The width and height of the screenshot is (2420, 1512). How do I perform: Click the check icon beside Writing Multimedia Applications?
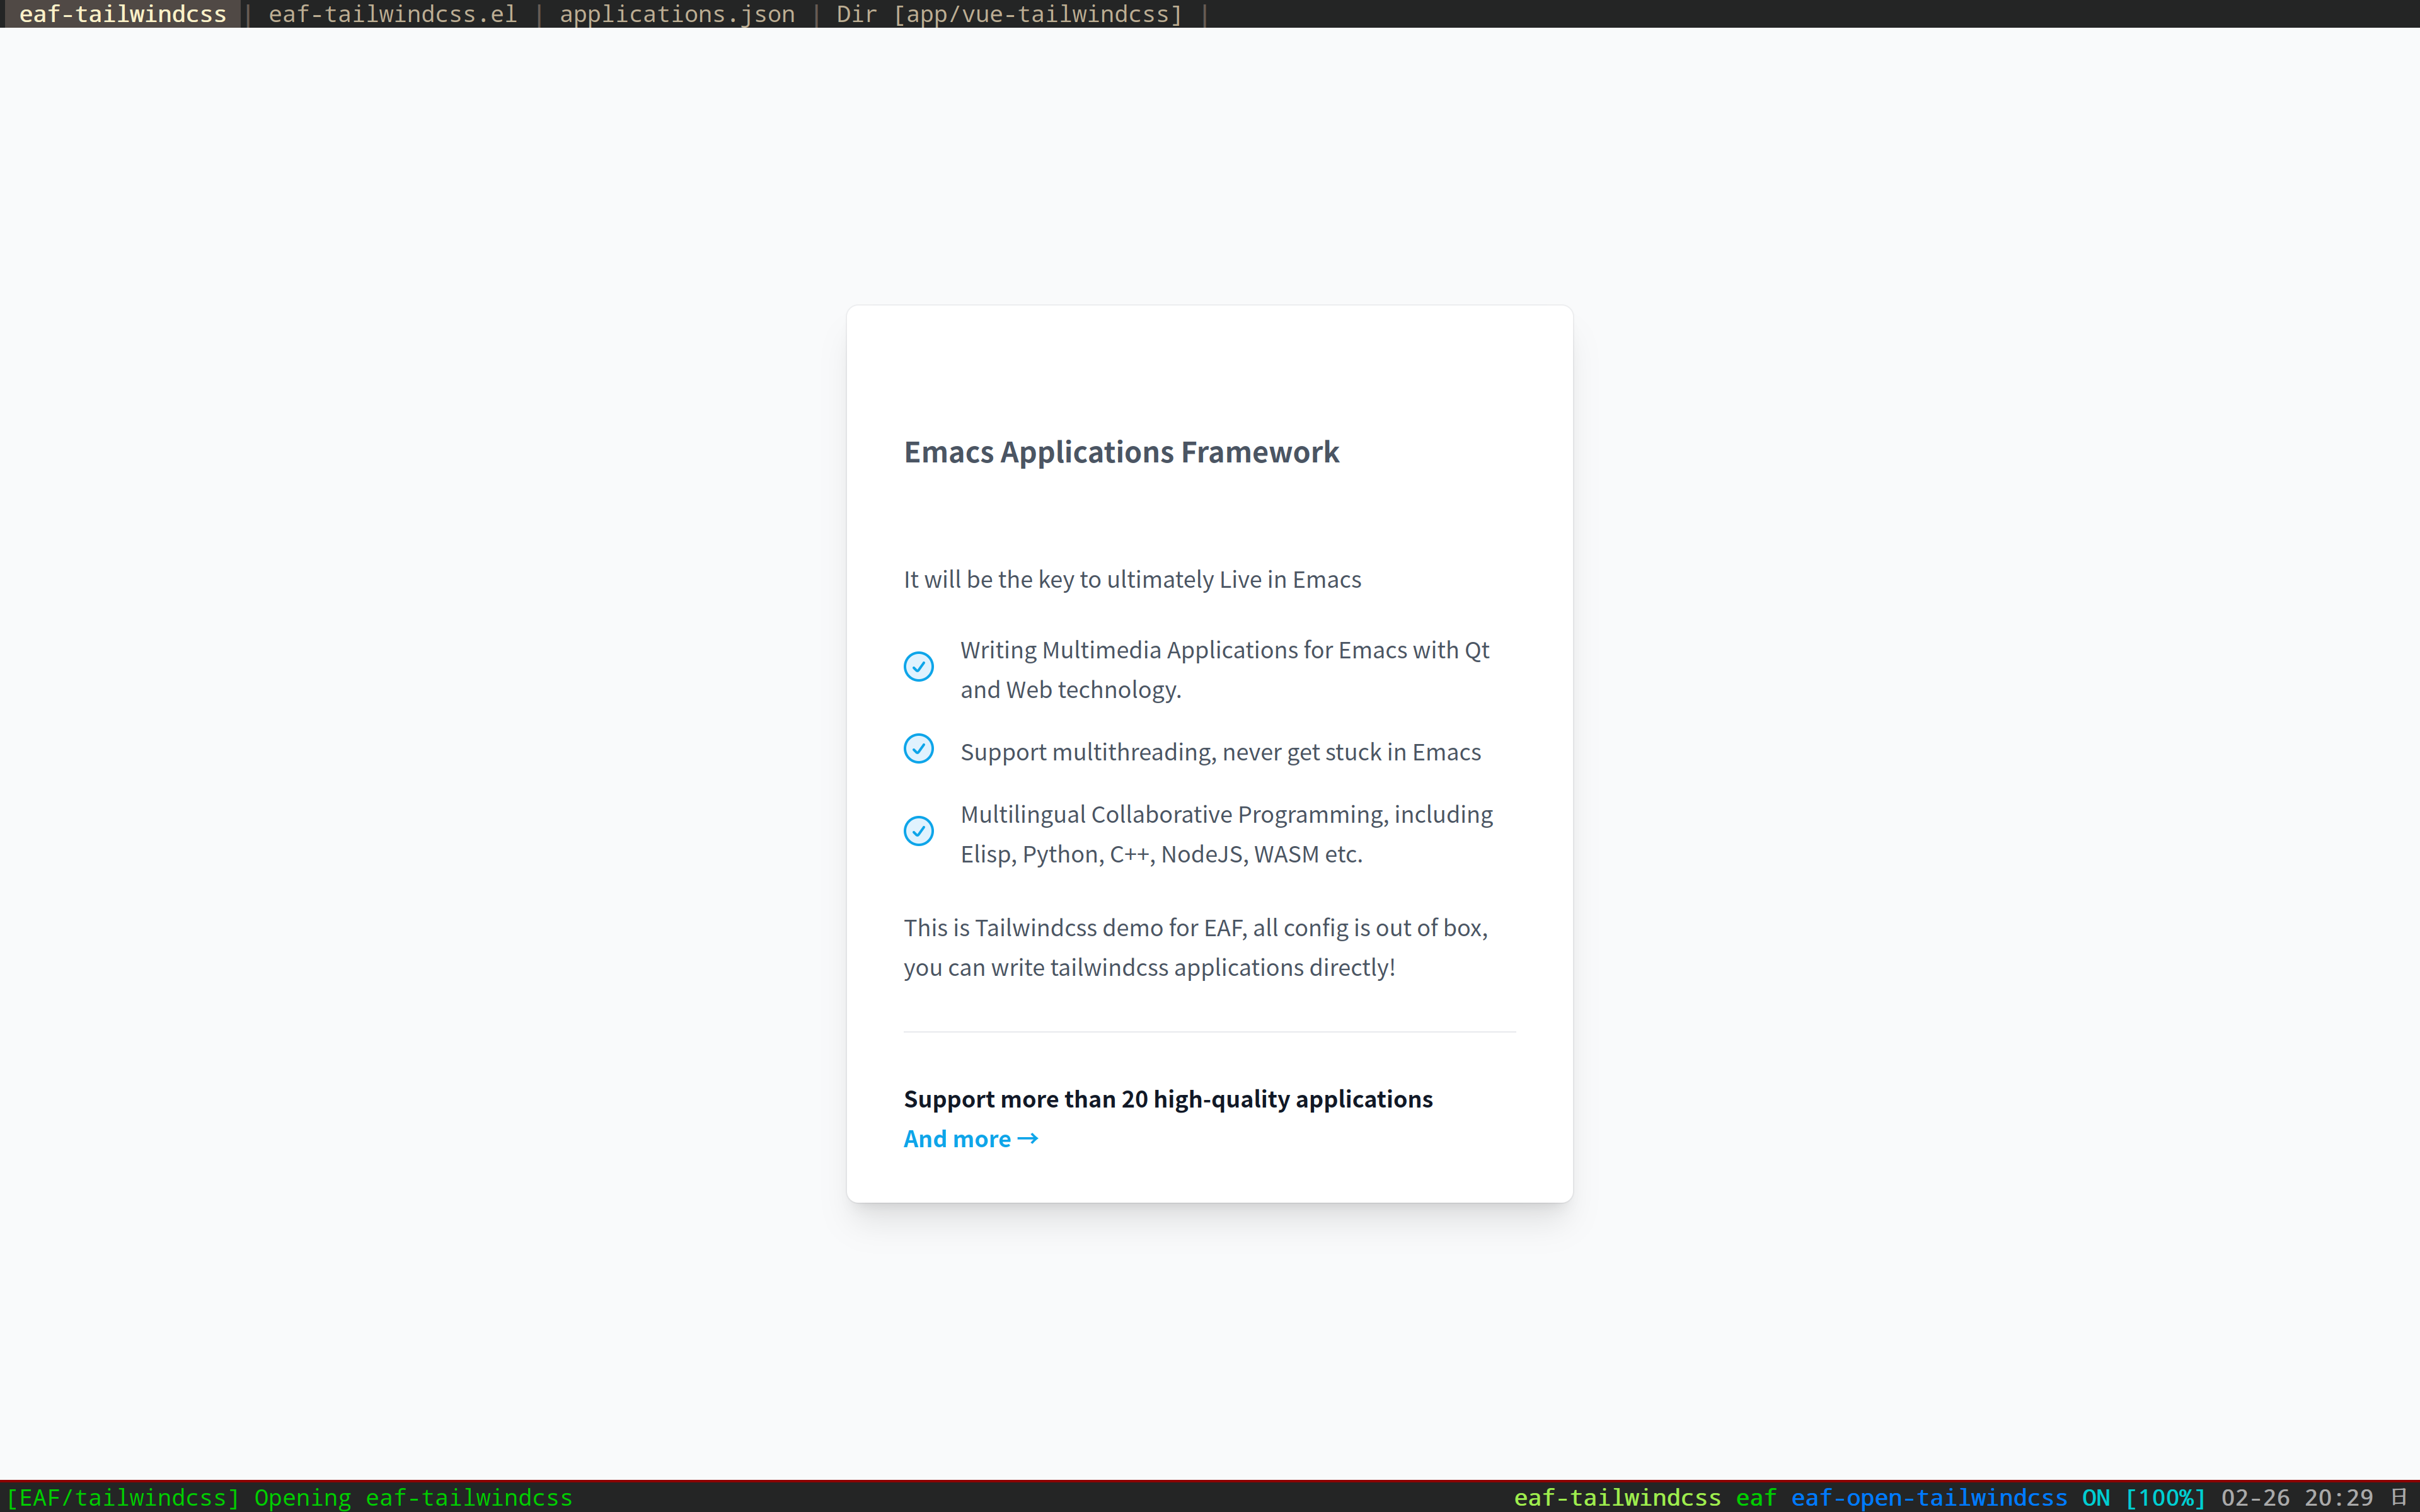click(x=918, y=666)
